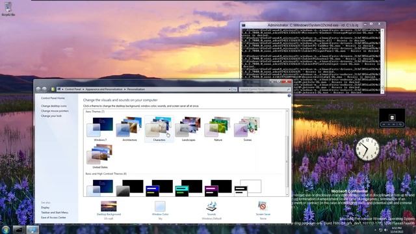The width and height of the screenshot is (416, 234).
Task: Select the Nature theme
Action: (218, 129)
